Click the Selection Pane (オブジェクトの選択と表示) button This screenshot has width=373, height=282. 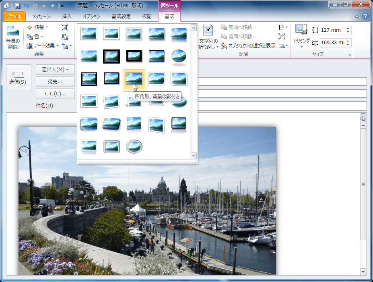[x=248, y=45]
